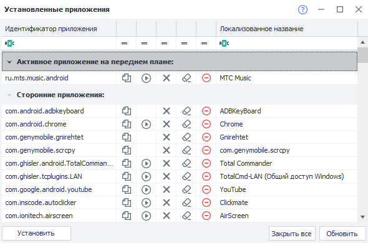Image resolution: width=368 pixels, height=243 pixels.
Task: Start YouTube with its play icon
Action: [x=146, y=189]
